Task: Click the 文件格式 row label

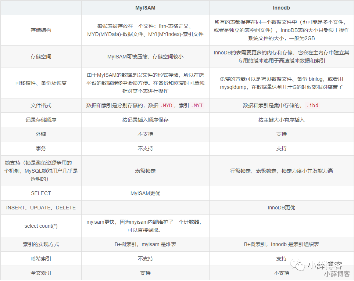Action: click(41, 105)
